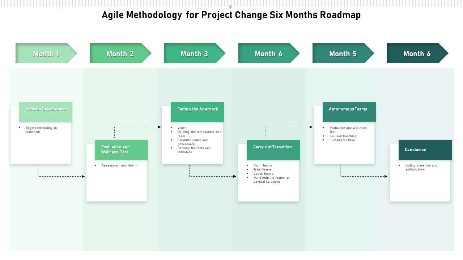Click the Autonomous Teams title box
The image size is (463, 260).
pos(349,112)
